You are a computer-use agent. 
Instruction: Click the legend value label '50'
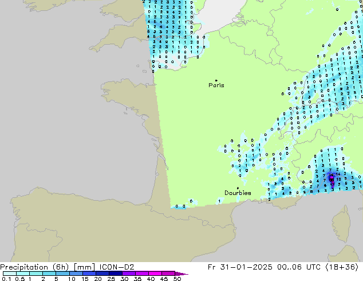tap(177, 279)
